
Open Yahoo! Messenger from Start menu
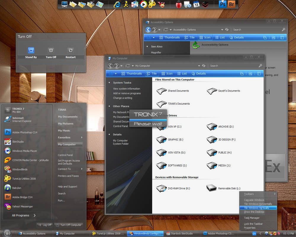(x=18, y=206)
